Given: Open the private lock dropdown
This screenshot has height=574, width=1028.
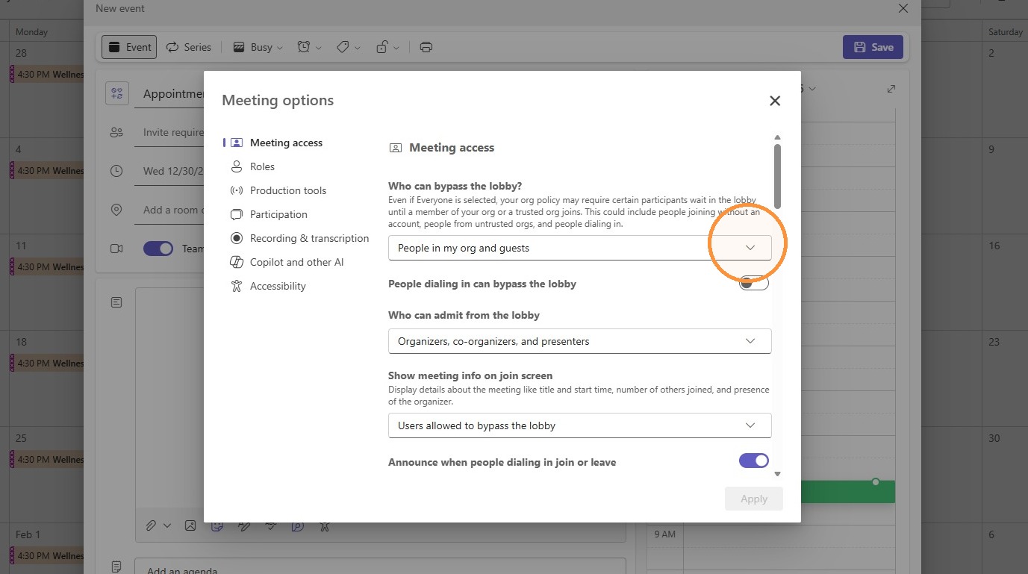Looking at the screenshot, I should 387,47.
